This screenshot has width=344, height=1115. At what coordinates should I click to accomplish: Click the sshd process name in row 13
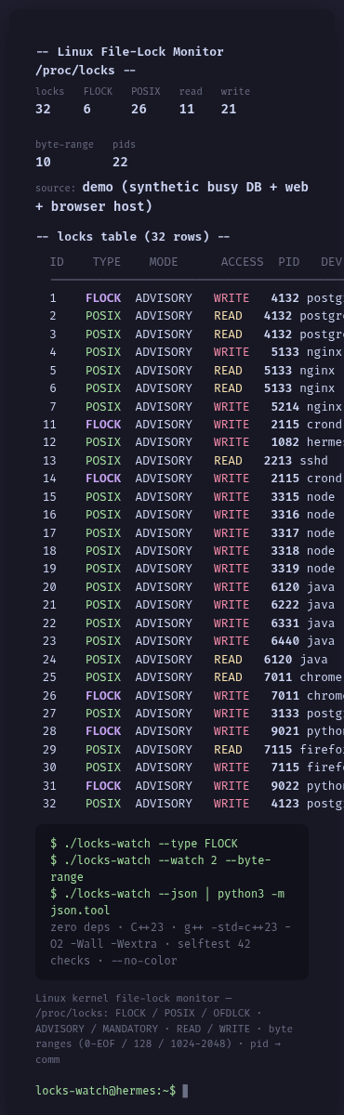pos(314,460)
